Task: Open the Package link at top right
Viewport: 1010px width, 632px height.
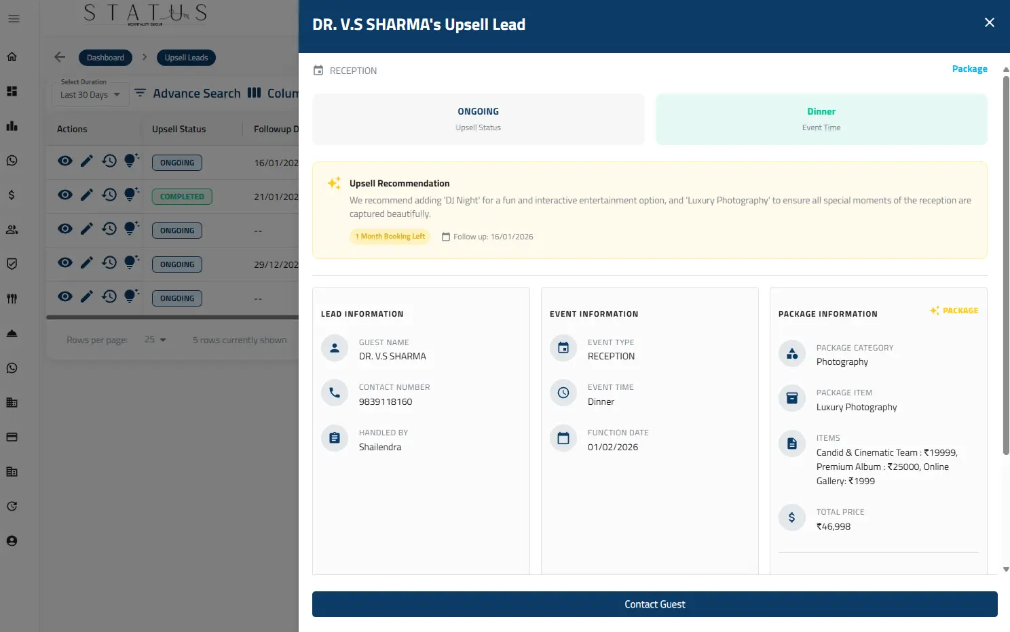Action: click(x=969, y=69)
